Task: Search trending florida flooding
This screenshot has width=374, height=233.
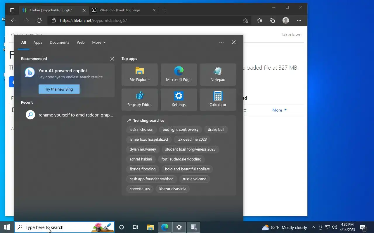Action: pyautogui.click(x=143, y=169)
